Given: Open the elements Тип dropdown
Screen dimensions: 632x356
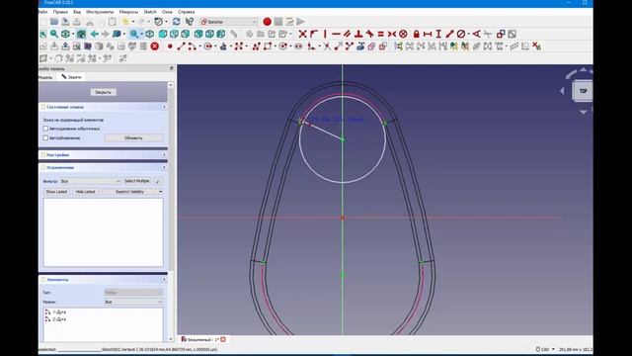Looking at the screenshot, I should [x=133, y=293].
